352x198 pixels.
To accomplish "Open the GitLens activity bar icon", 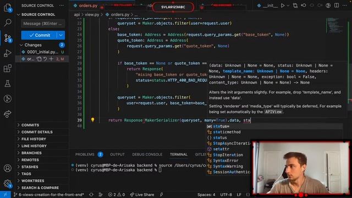I will point(7,99).
